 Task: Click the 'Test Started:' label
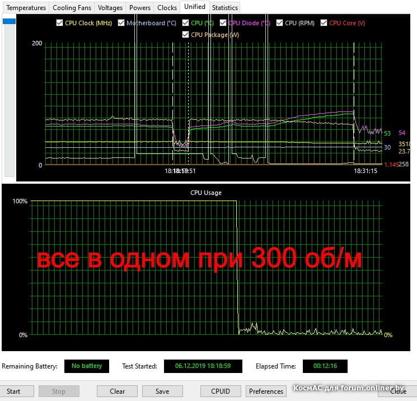[139, 366]
